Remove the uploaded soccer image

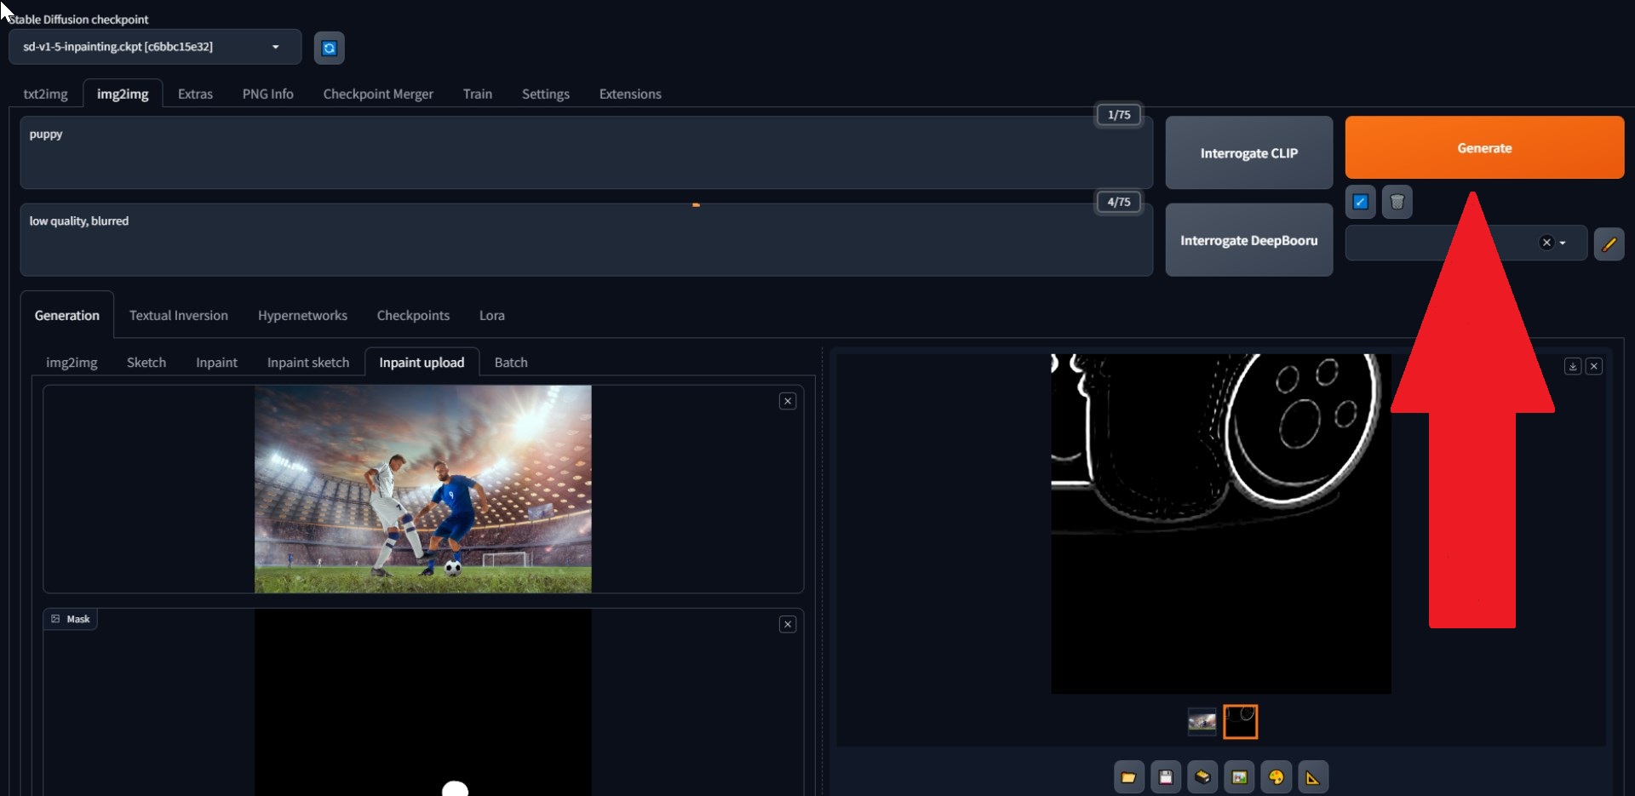click(787, 401)
